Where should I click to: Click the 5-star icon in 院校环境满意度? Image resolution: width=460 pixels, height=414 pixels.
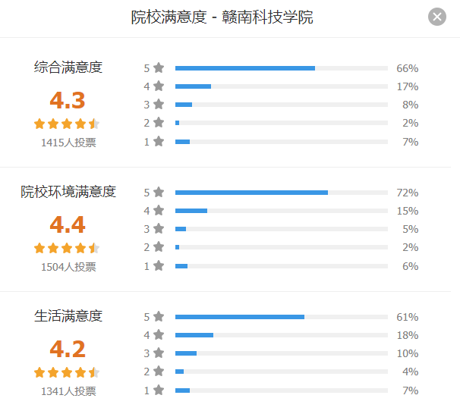click(x=159, y=192)
